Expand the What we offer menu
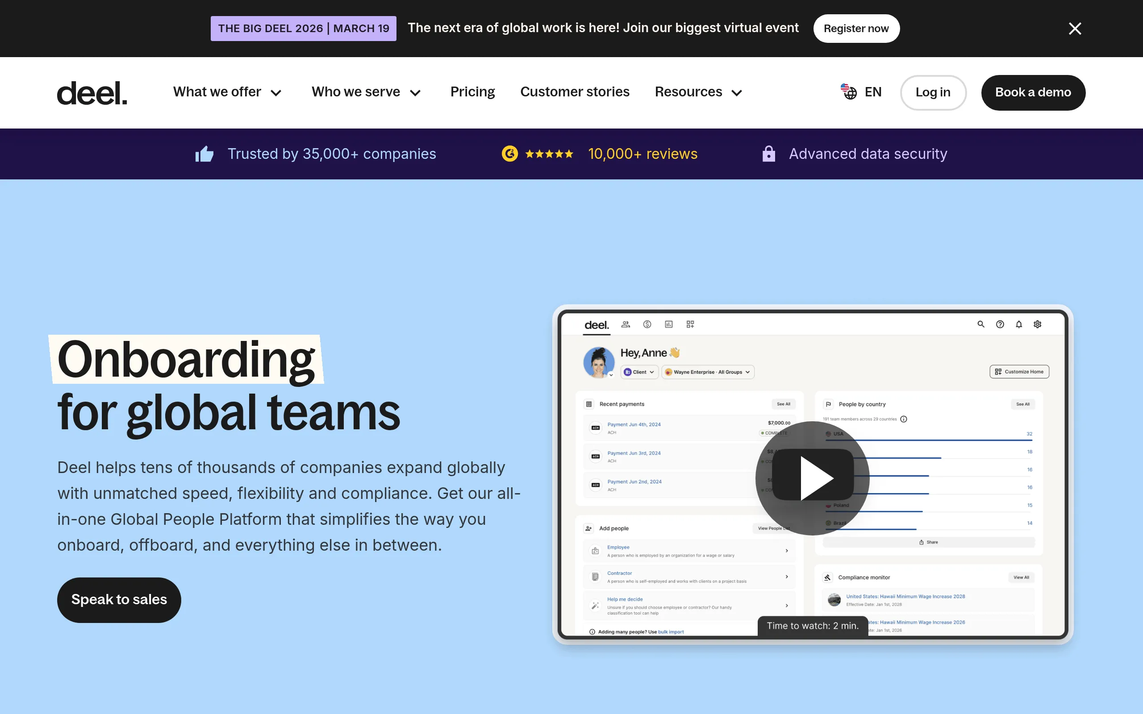 coord(228,92)
